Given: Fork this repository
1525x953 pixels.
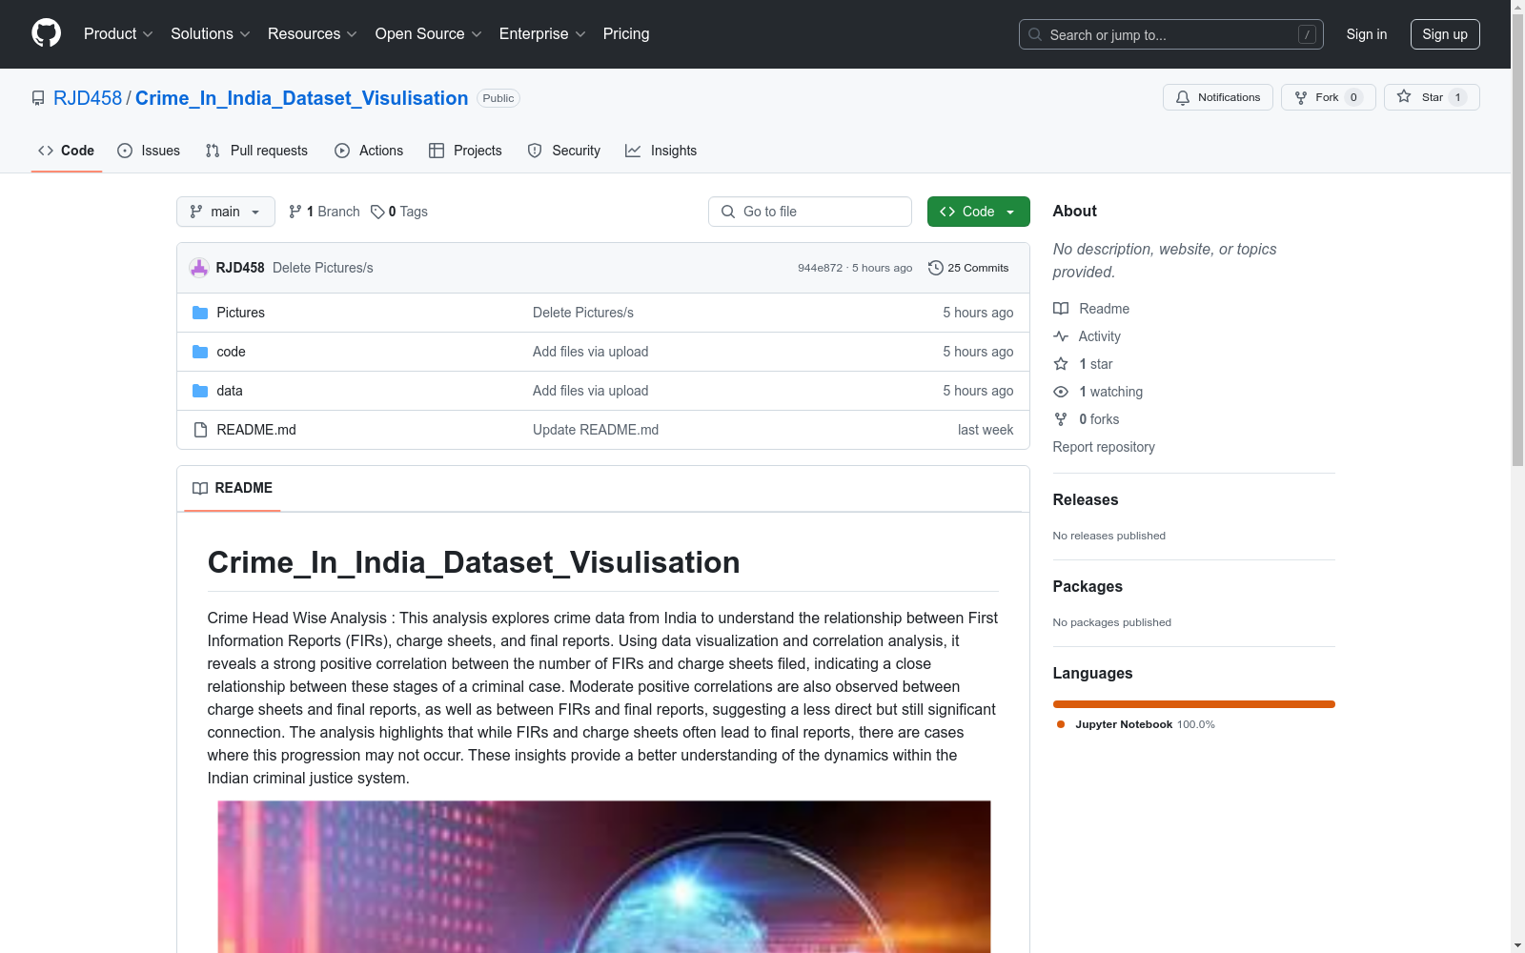Looking at the screenshot, I should pyautogui.click(x=1329, y=97).
